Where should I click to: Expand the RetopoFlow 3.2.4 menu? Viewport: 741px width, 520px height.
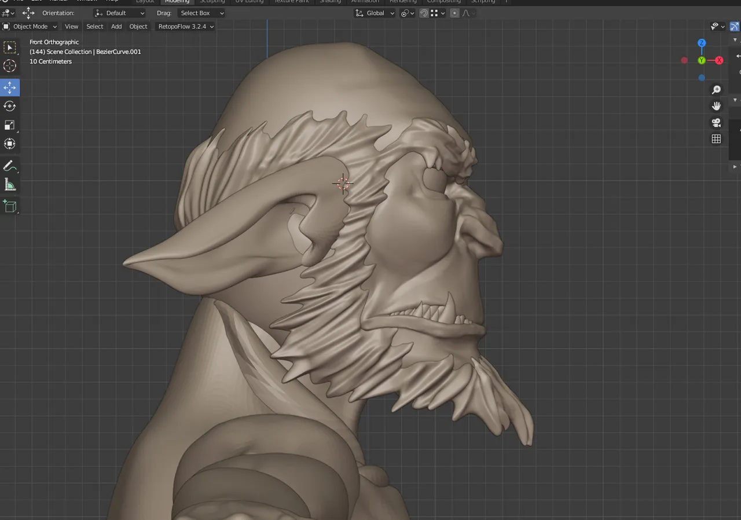tap(185, 26)
